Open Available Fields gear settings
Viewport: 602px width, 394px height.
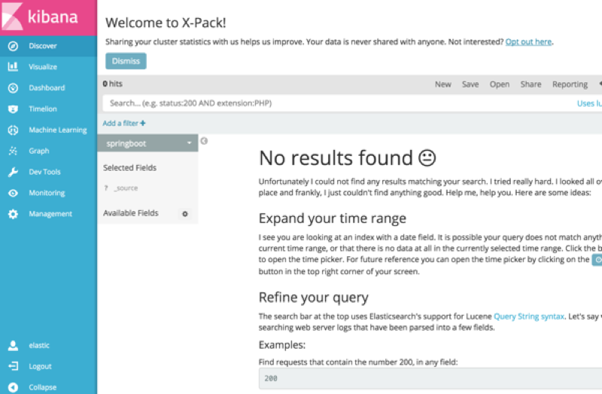185,214
